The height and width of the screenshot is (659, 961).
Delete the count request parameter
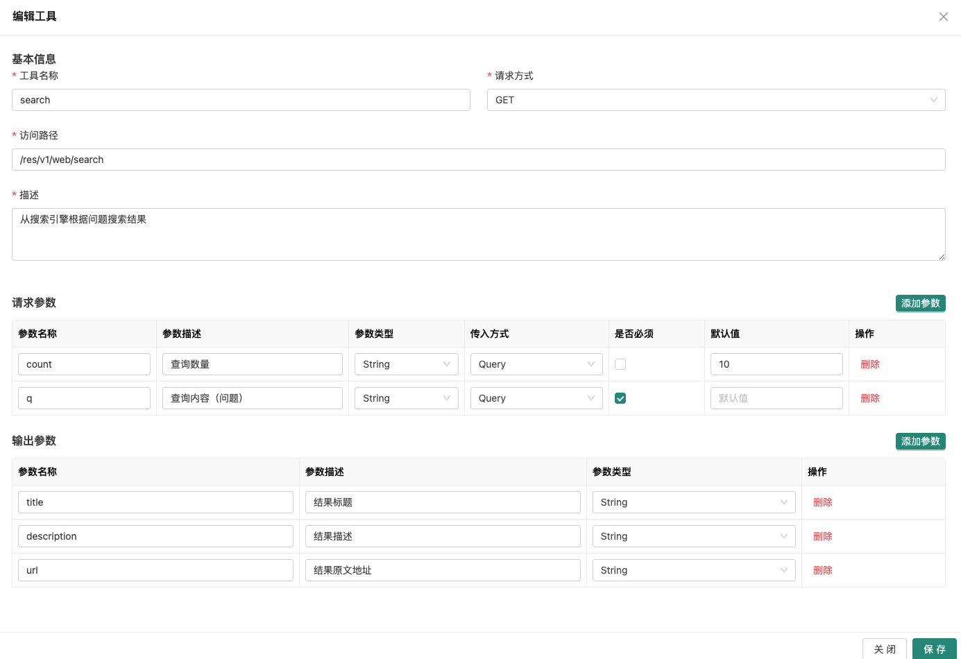tap(869, 364)
